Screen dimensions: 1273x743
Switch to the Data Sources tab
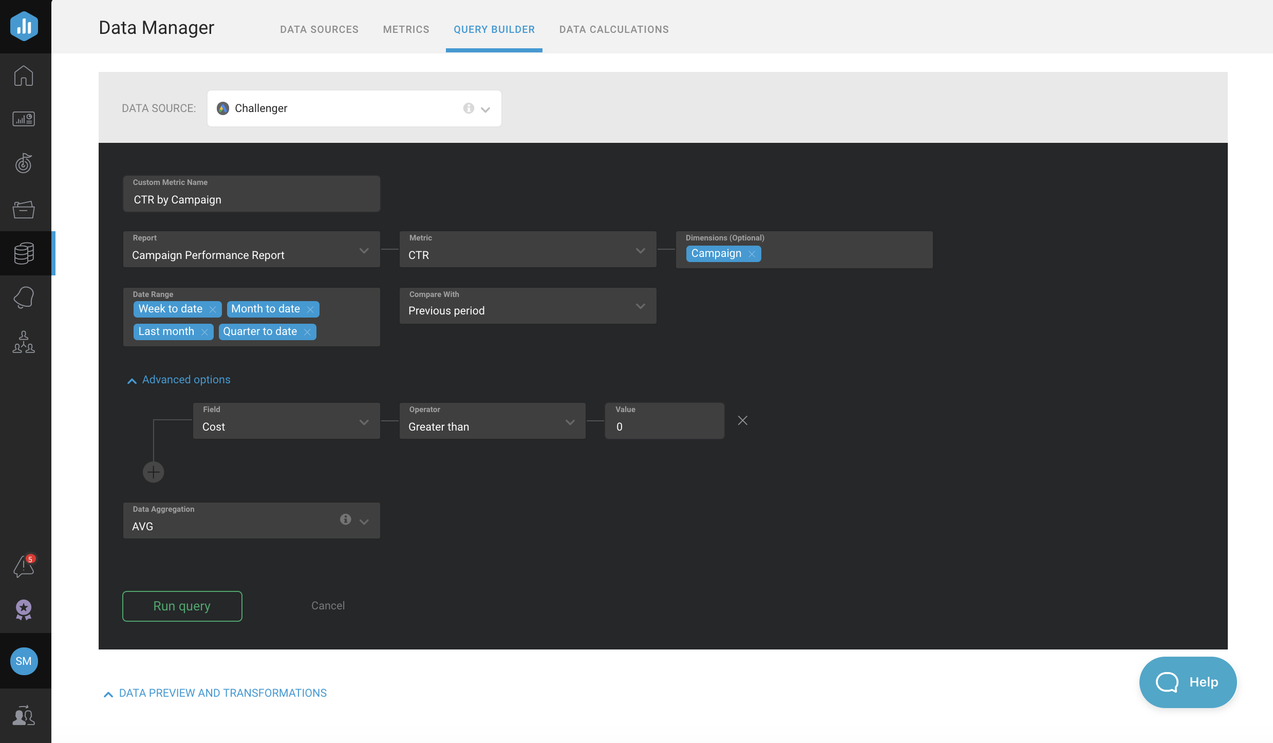(319, 29)
